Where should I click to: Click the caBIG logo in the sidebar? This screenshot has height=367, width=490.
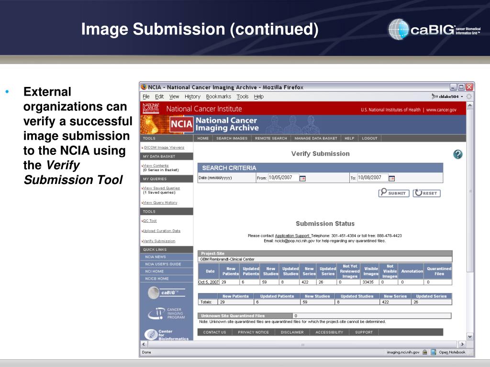(166, 293)
